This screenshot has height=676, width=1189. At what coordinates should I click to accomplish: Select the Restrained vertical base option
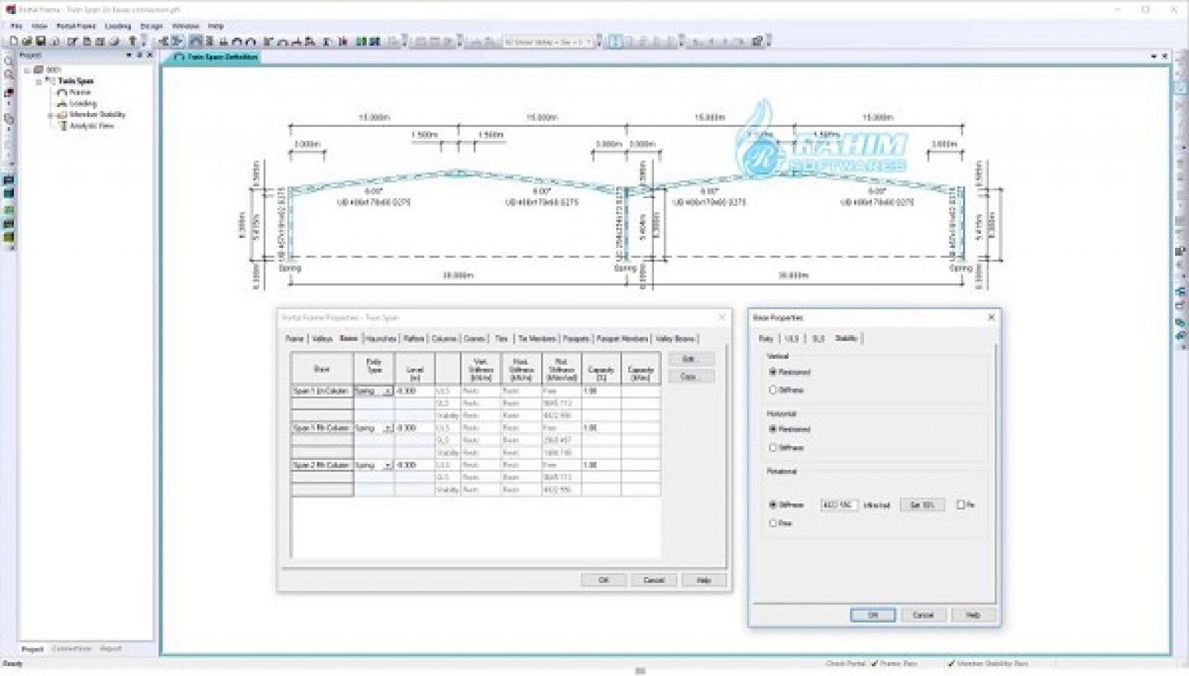(772, 372)
